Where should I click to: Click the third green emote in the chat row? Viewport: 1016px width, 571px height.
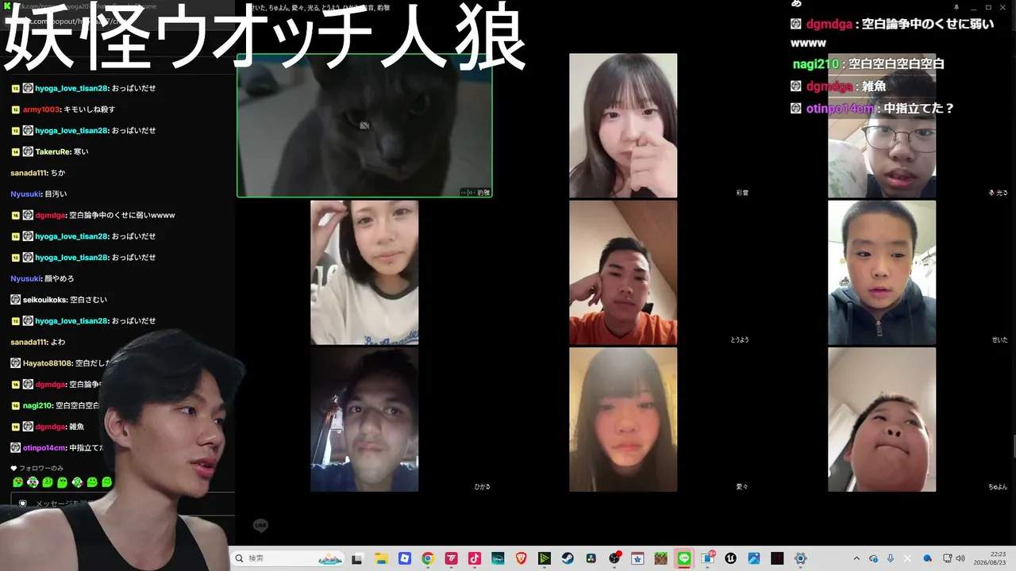coord(48,482)
